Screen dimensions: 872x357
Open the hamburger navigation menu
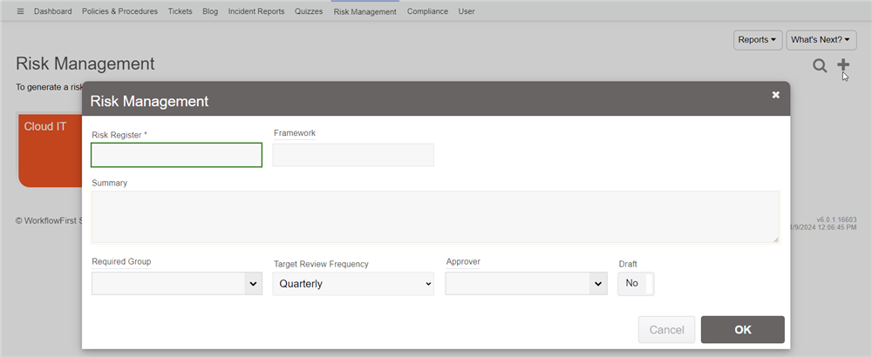[x=21, y=11]
